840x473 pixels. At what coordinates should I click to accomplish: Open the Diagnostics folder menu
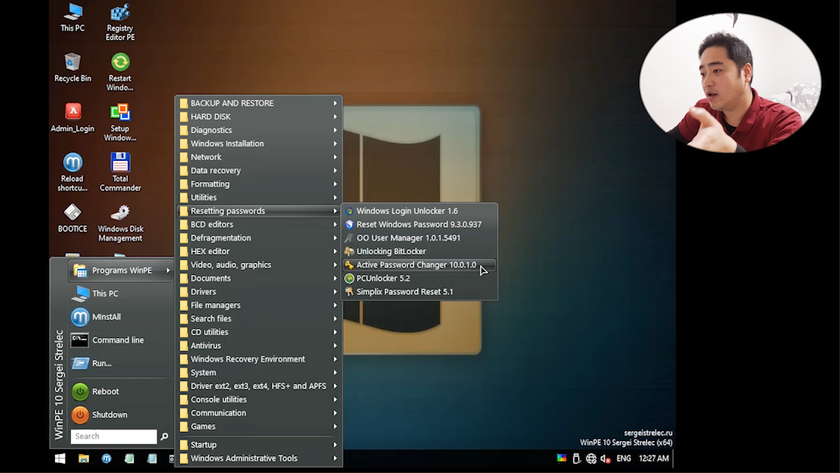259,129
